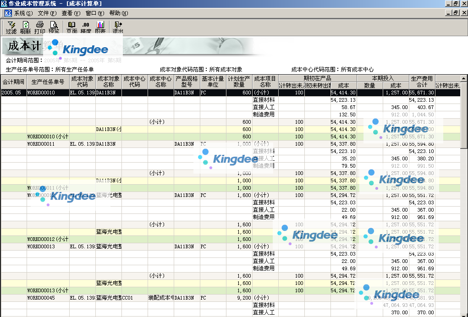This screenshot has width=468, height=317.
Task: Open the 窗口(W) menu
Action: click(x=94, y=13)
